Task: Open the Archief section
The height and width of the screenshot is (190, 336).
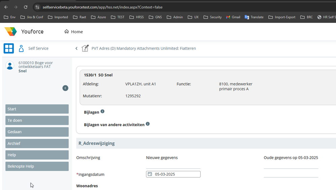Action: click(37, 143)
